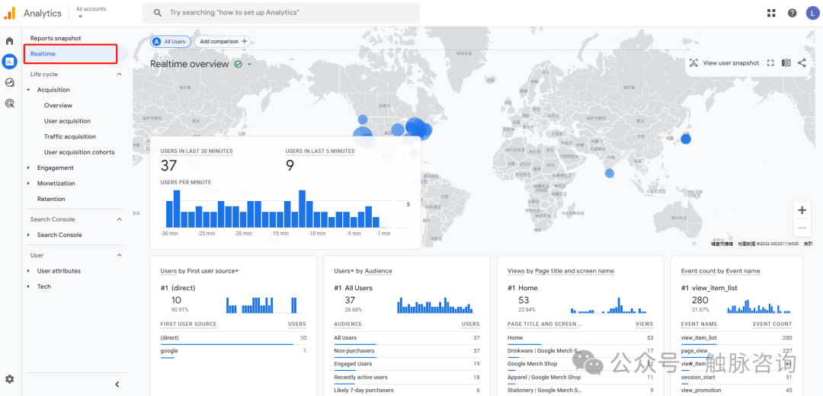Select Realtime in the report menu
Screen dimensions: 823x396
point(43,54)
